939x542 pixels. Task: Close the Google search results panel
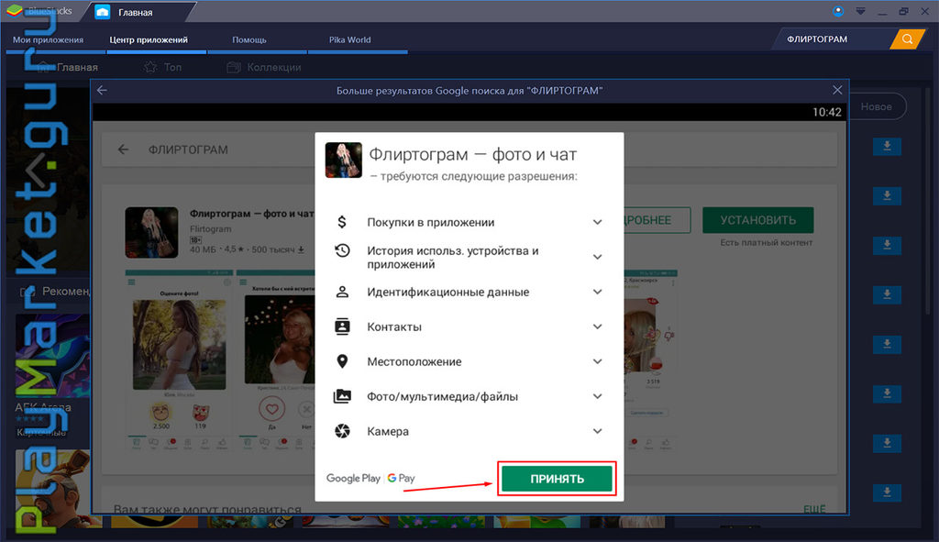pos(837,90)
